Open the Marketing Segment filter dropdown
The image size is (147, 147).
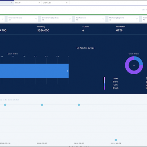pyautogui.click(x=124, y=19)
